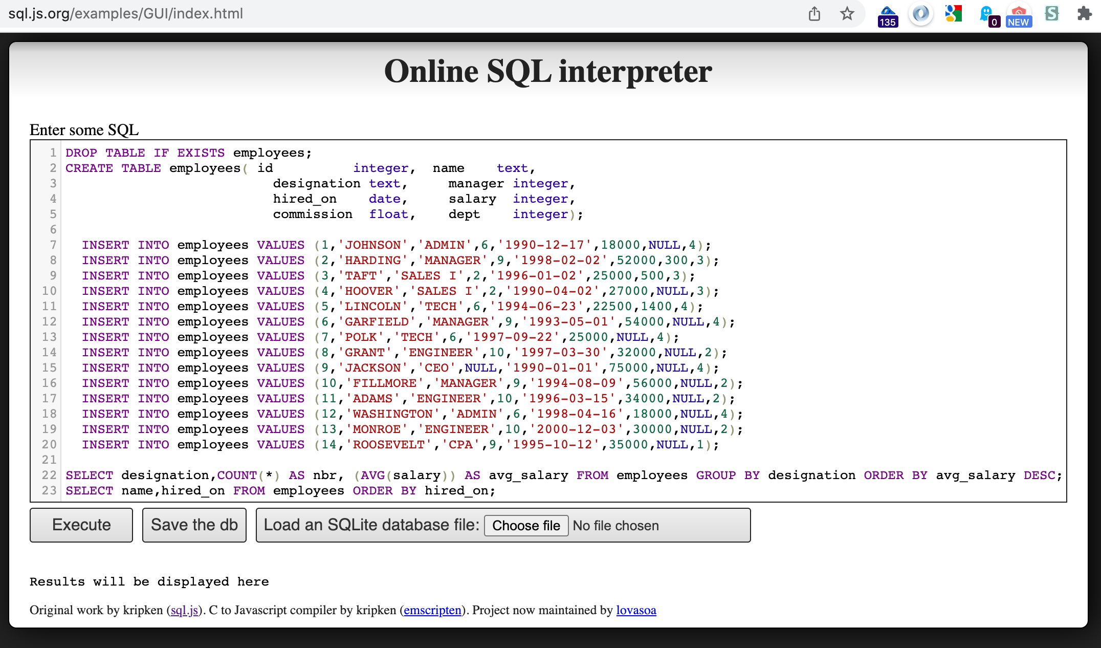Open the emscripten link
1101x648 pixels.
pyautogui.click(x=432, y=610)
